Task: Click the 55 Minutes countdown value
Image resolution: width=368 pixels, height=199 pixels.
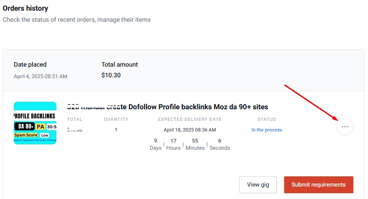Action: pos(195,144)
